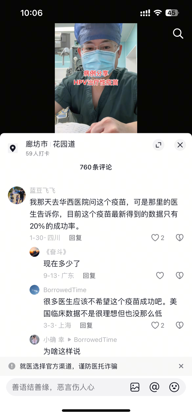This screenshot has width=192, height=416.
Task: Open the 廊坊市 花园道 location link
Action: tap(50, 144)
